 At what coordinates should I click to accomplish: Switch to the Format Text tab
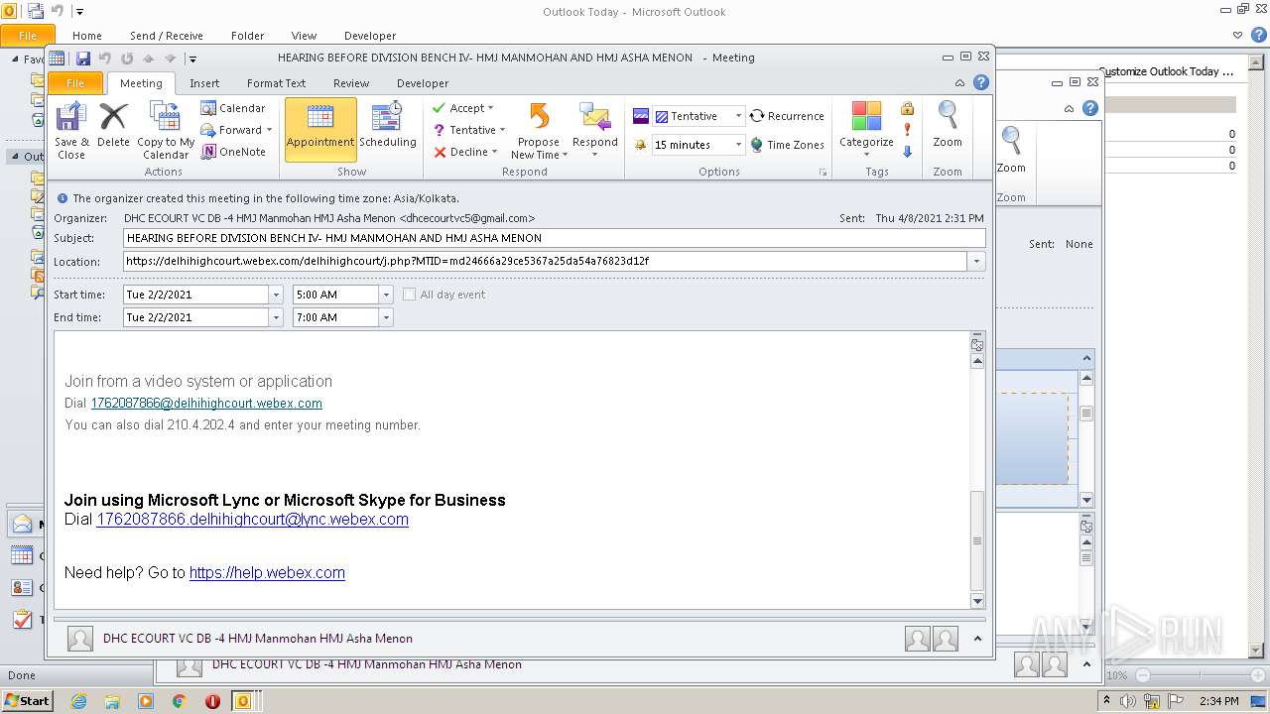[x=276, y=83]
